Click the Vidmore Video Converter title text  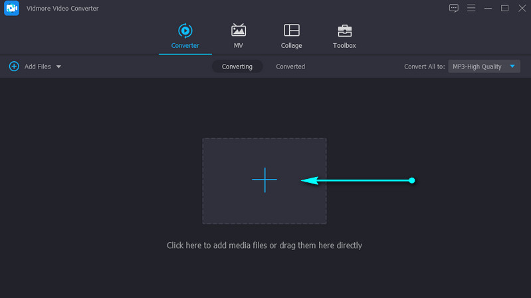pyautogui.click(x=61, y=8)
